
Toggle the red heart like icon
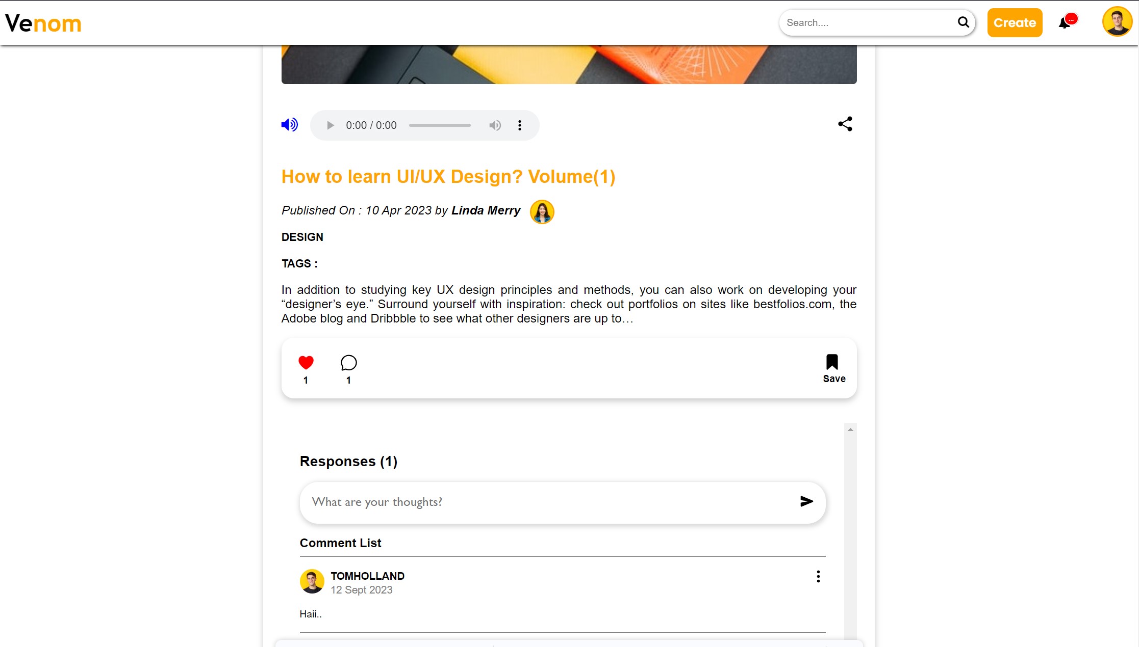click(x=306, y=362)
